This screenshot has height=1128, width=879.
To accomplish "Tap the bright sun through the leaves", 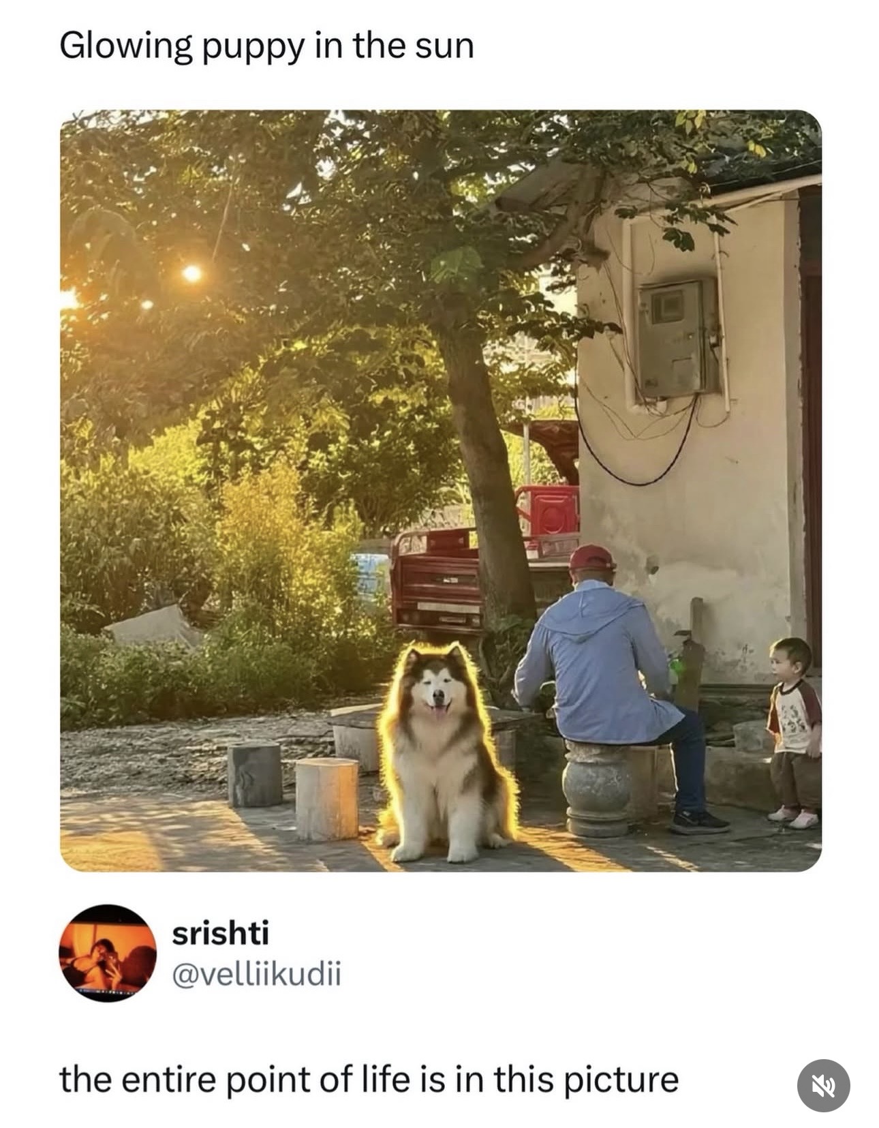I will pyautogui.click(x=192, y=273).
